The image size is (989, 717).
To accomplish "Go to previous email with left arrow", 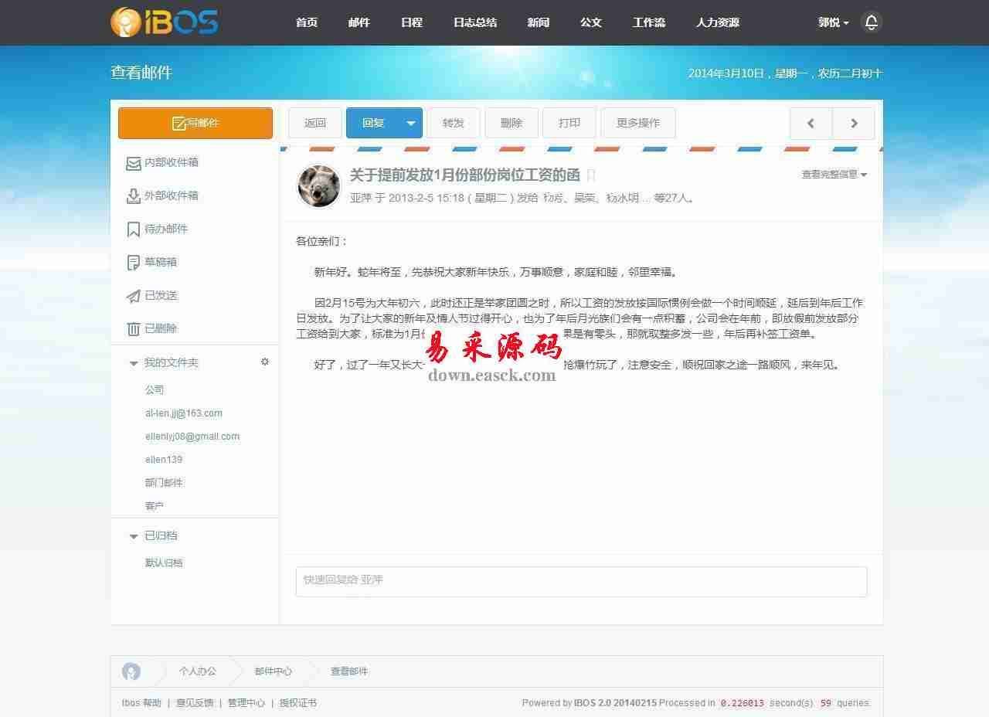I will coord(811,123).
